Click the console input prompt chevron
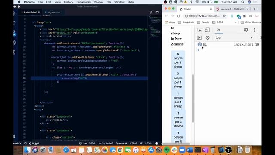This screenshot has height=155, width=275. tap(198, 50)
